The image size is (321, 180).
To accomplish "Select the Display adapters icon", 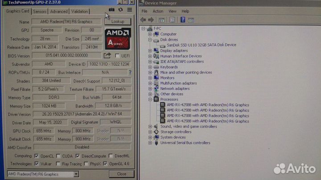I will coord(156,50).
